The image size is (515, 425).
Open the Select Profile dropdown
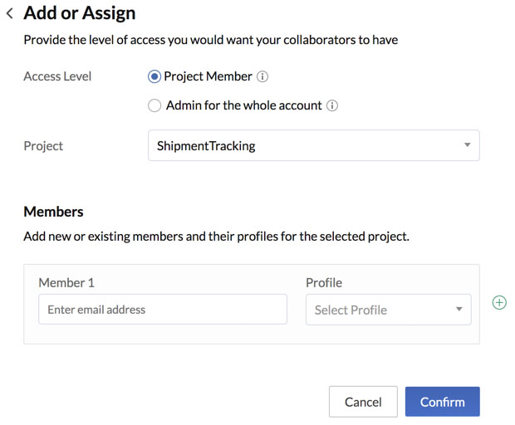pyautogui.click(x=389, y=310)
